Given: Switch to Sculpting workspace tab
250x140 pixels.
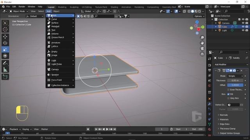Looking at the screenshot, I should tap(74, 7).
